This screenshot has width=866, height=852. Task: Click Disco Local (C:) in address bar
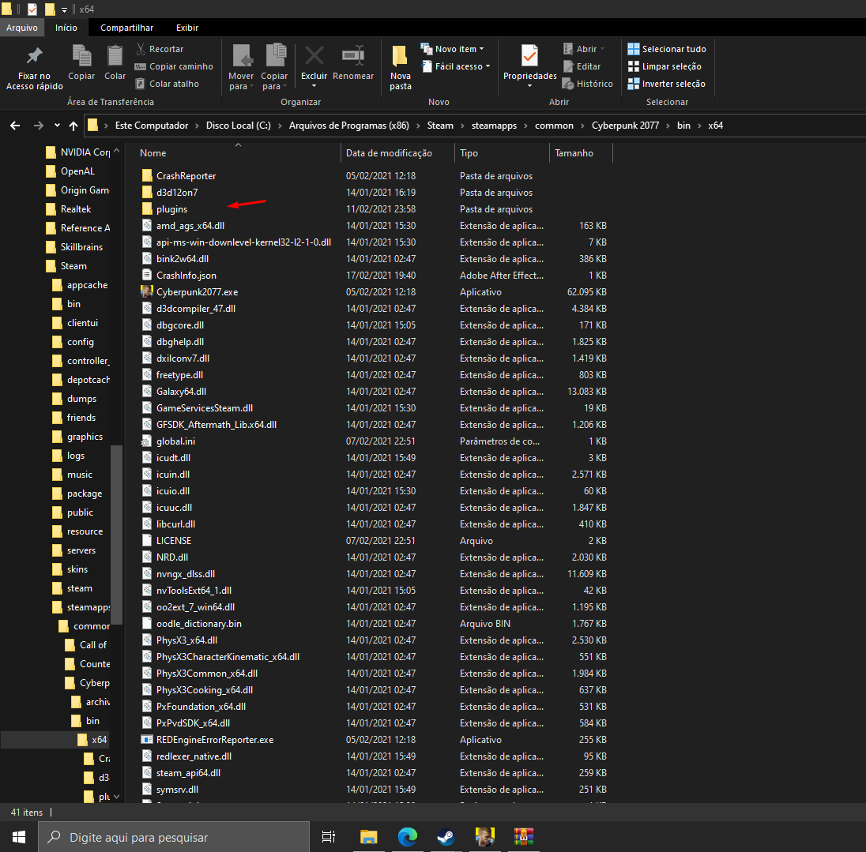(x=239, y=126)
